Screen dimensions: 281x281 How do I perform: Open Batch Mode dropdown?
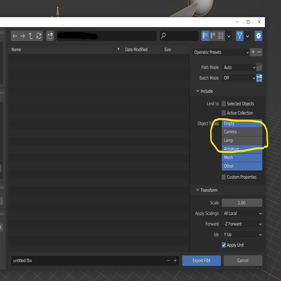(239, 78)
